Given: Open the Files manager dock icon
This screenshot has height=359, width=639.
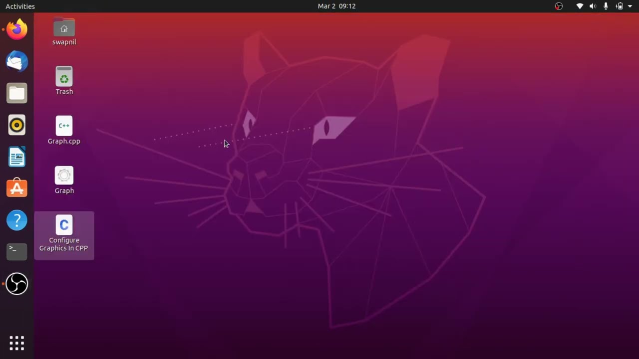Looking at the screenshot, I should [16, 93].
